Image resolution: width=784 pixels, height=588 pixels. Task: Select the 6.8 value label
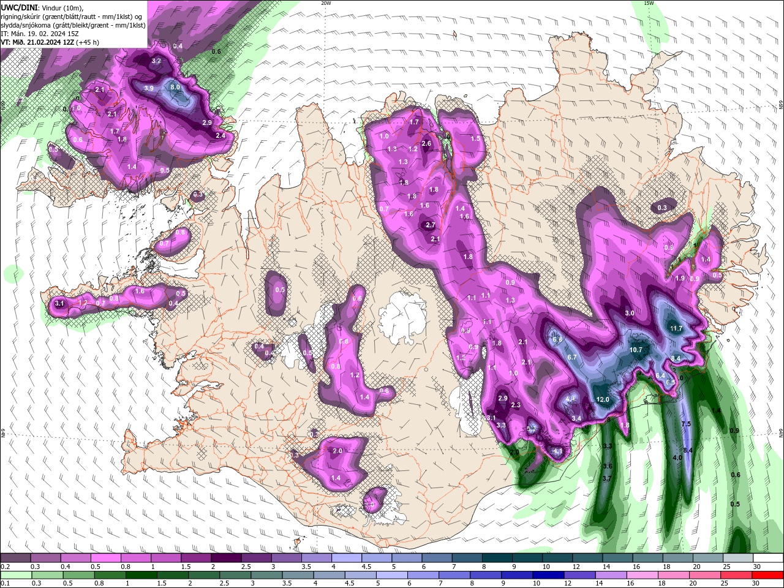tap(557, 339)
